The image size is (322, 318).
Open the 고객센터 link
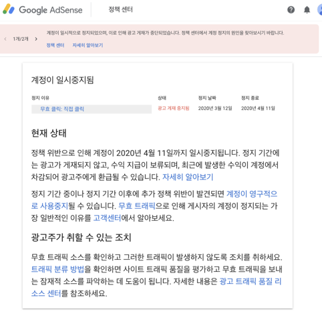point(107,218)
